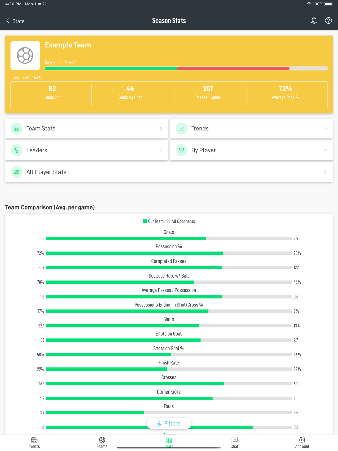Screen dimensions: 338x451
Task: Toggle All Opponents legend entry
Action: [x=181, y=221]
